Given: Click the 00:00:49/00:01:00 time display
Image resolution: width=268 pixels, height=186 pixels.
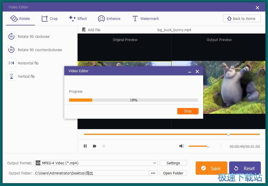Looking at the screenshot, I should (x=245, y=147).
